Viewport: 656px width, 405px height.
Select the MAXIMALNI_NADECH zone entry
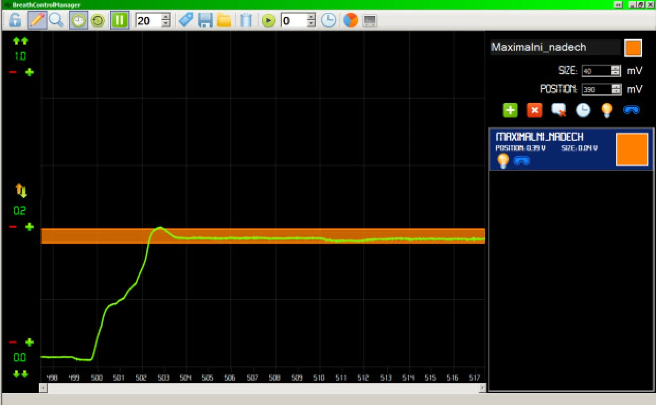(x=571, y=149)
